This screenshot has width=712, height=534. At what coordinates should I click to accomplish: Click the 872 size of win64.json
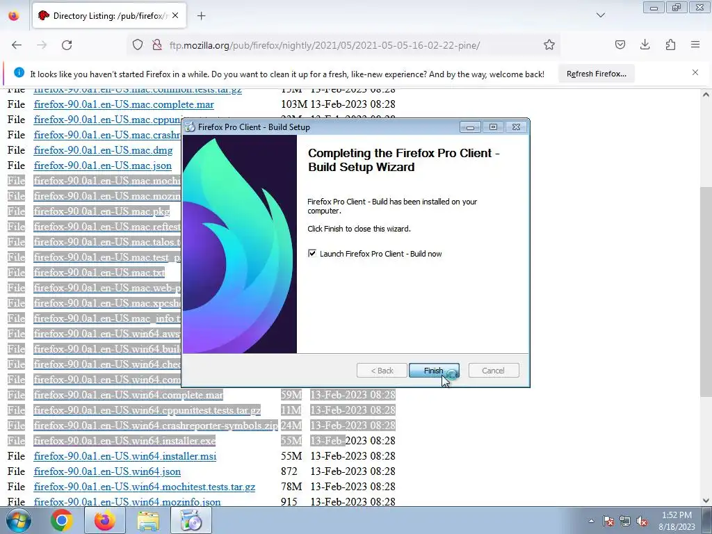pyautogui.click(x=289, y=472)
